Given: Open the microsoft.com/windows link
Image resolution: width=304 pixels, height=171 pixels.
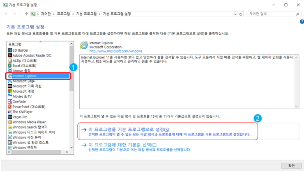Looking at the screenshot, I should pos(116,51).
